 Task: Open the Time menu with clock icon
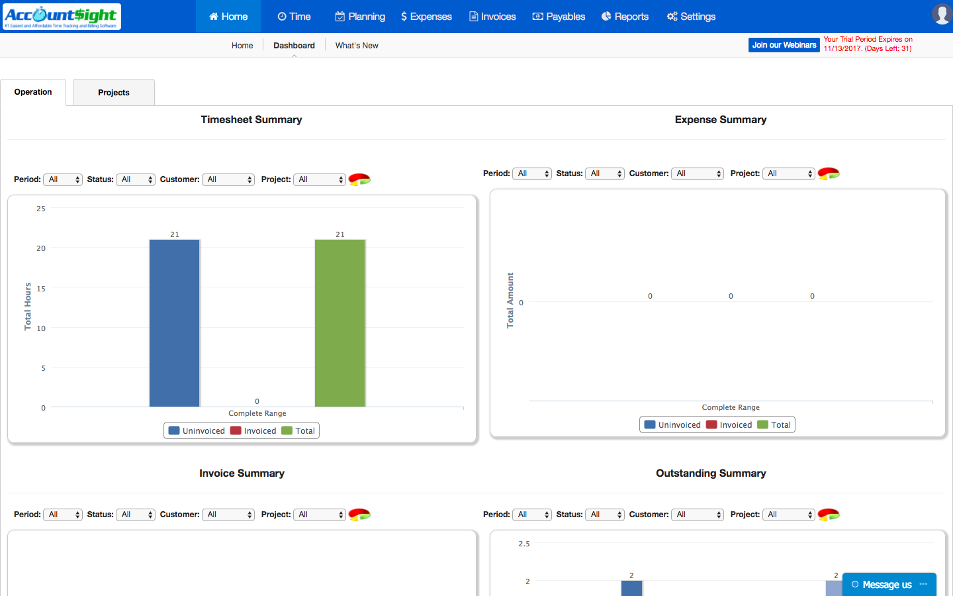tap(294, 17)
